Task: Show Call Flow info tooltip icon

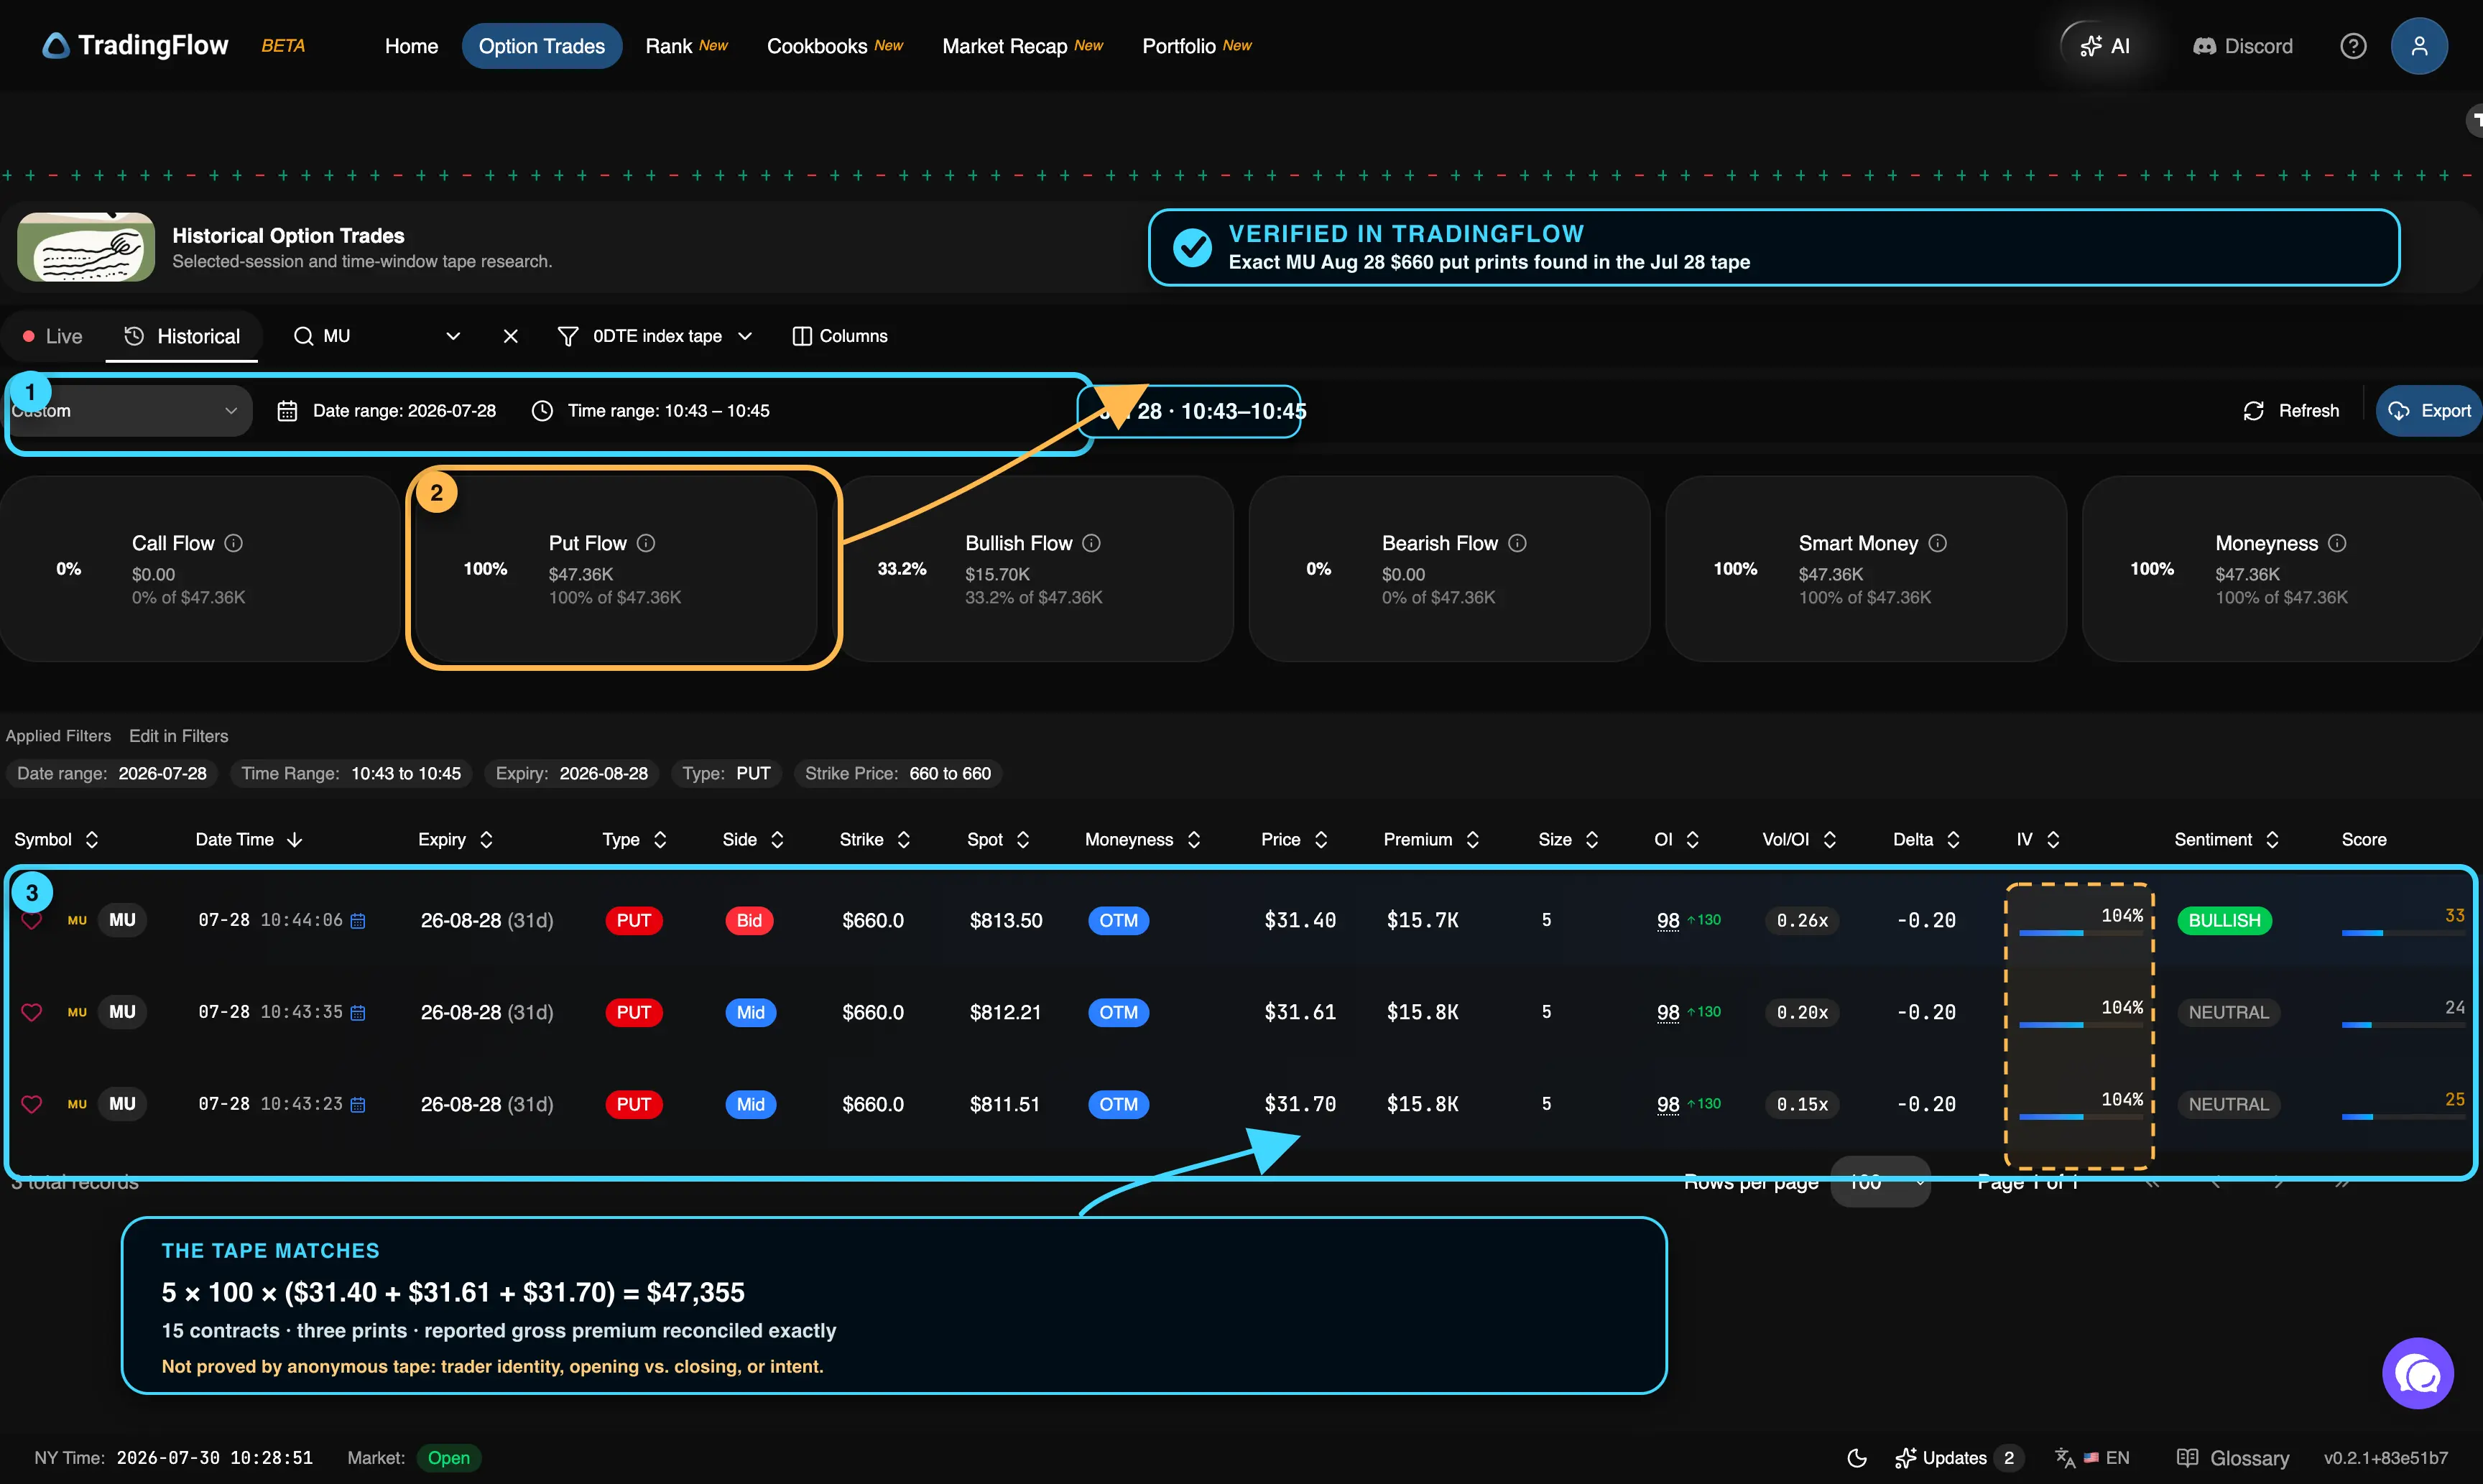Action: point(233,543)
